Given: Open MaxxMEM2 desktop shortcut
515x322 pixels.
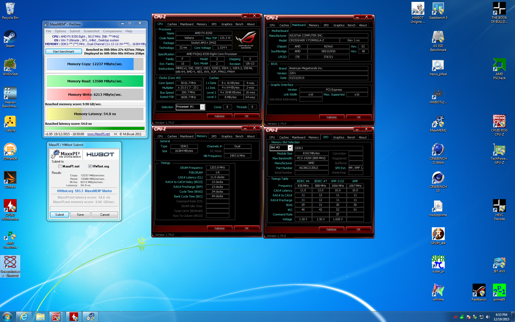Looking at the screenshot, I should pyautogui.click(x=438, y=123).
